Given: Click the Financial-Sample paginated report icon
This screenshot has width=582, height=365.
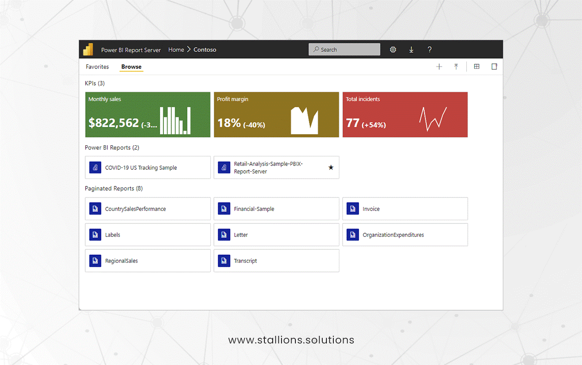Looking at the screenshot, I should click(224, 209).
